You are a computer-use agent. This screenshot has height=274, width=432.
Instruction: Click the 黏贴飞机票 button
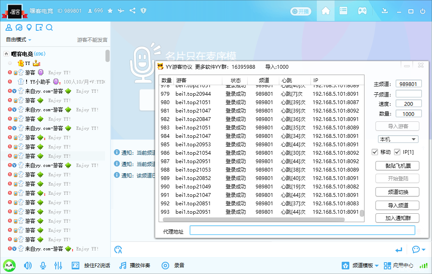pos(397,166)
